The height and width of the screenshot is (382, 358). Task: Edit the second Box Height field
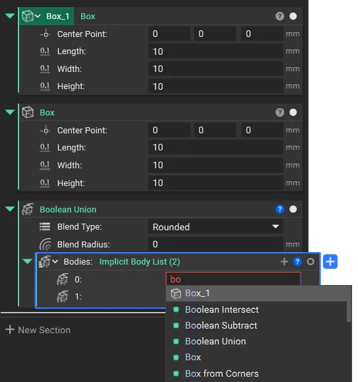click(x=216, y=183)
